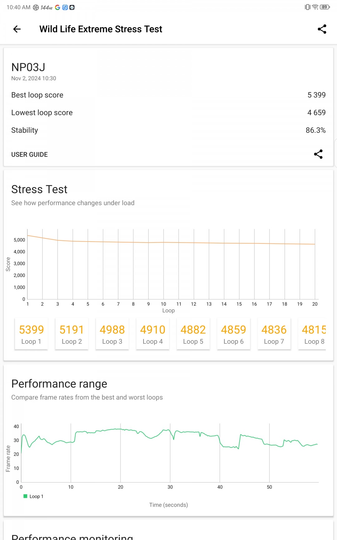337x540 pixels.
Task: Tap the Stability 86.3% row
Action: [x=168, y=130]
